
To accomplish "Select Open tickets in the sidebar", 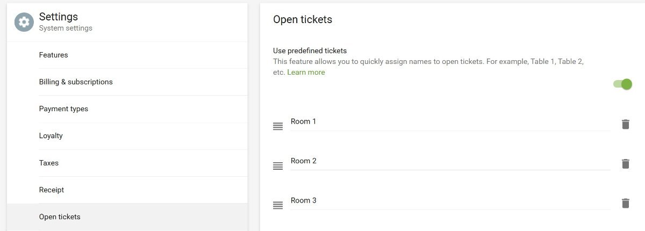I will point(60,216).
